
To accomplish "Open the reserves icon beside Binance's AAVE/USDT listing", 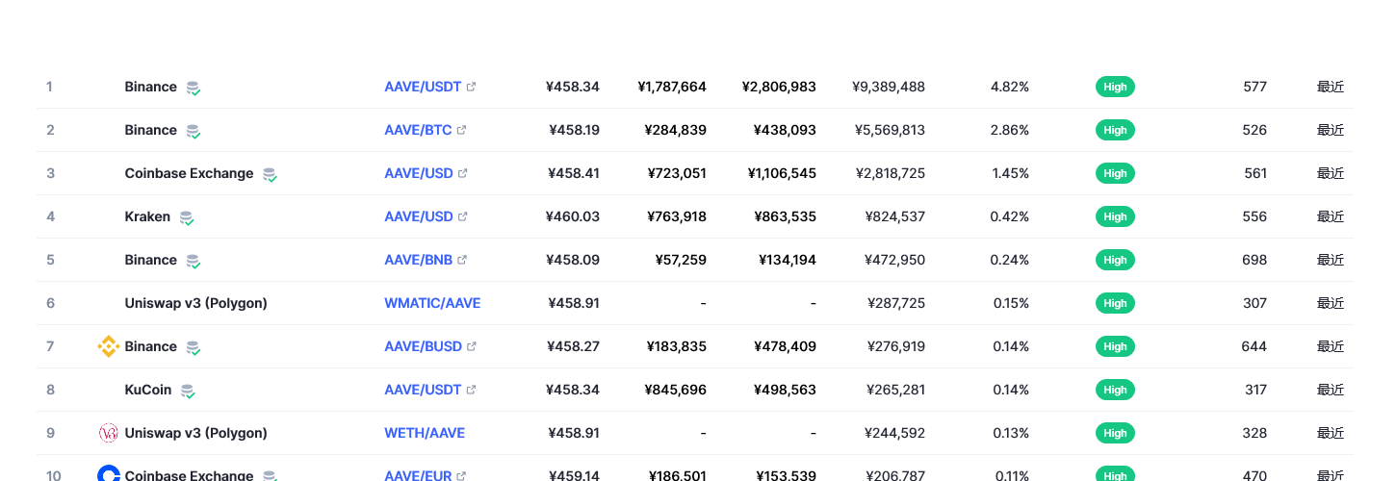I will [x=194, y=88].
